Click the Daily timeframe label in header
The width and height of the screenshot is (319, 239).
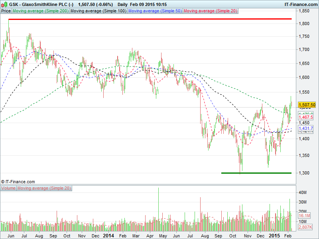(x=123, y=4)
